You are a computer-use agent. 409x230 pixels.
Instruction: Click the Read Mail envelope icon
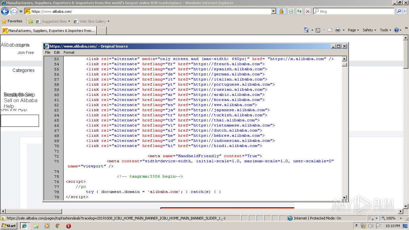click(x=330, y=30)
